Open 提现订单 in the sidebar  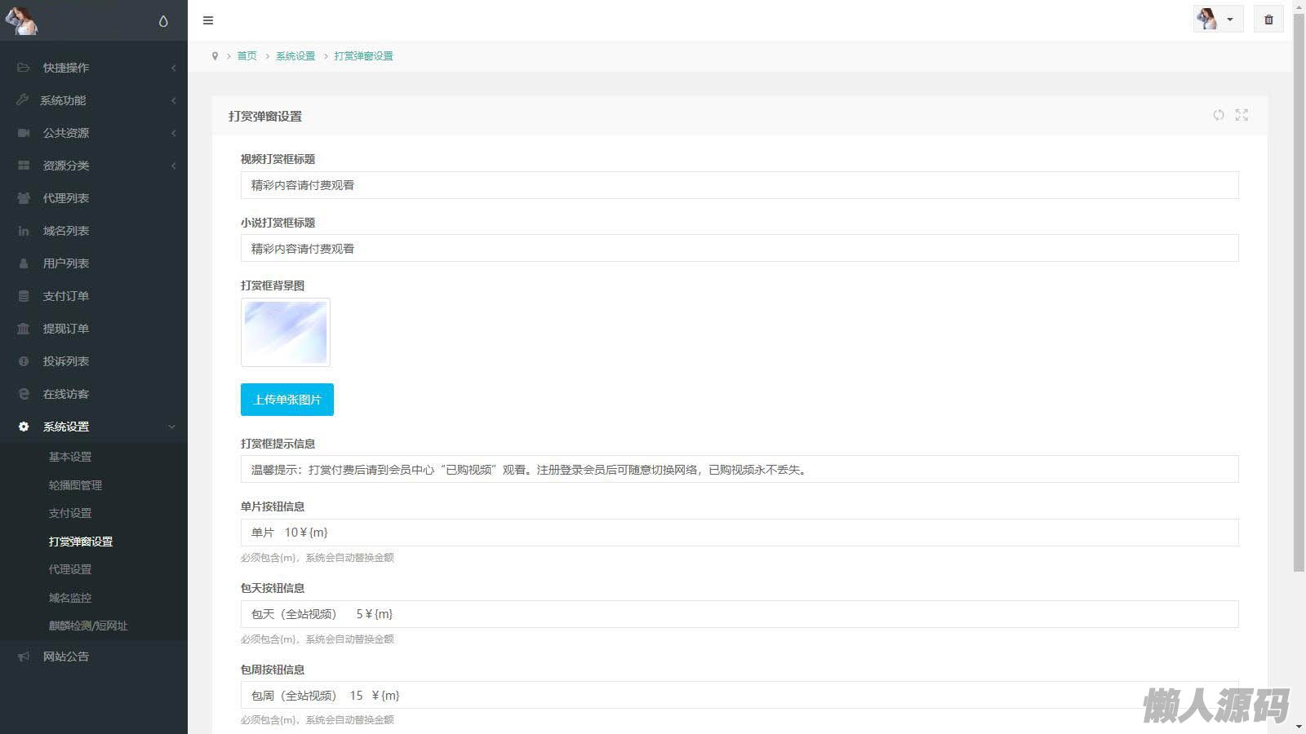point(65,329)
